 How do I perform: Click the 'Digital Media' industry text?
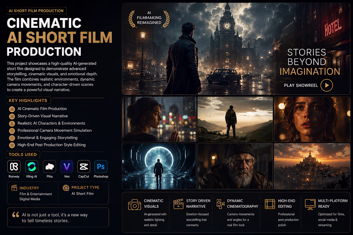tap(30, 199)
